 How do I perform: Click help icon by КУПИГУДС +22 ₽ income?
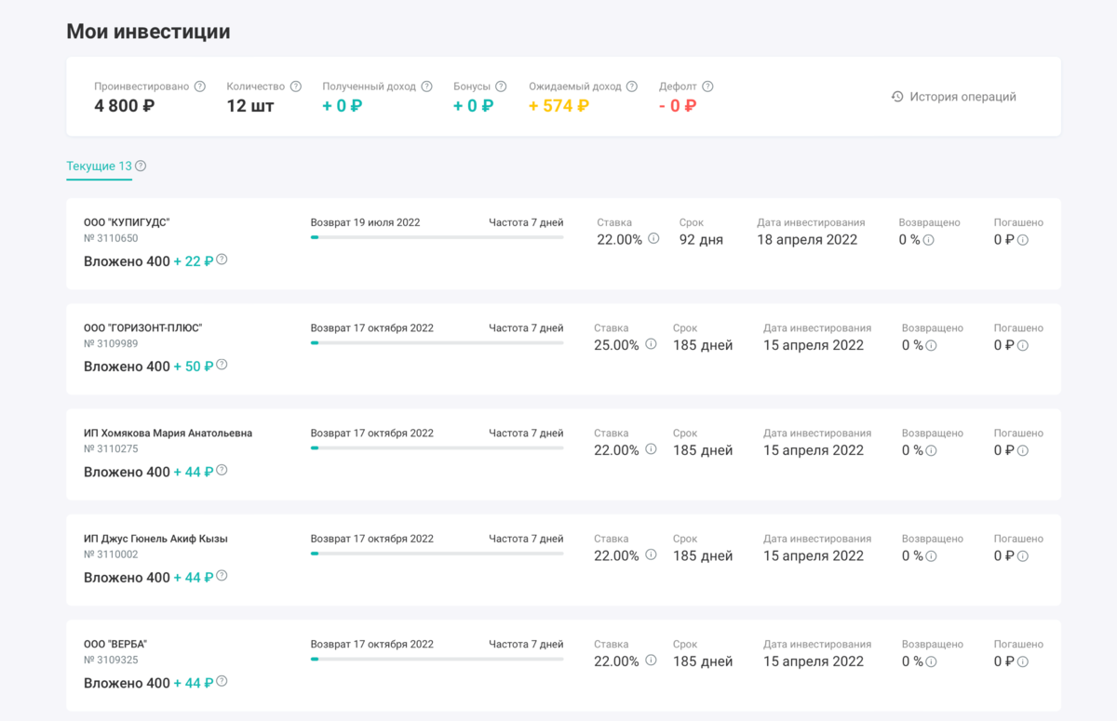pos(222,260)
